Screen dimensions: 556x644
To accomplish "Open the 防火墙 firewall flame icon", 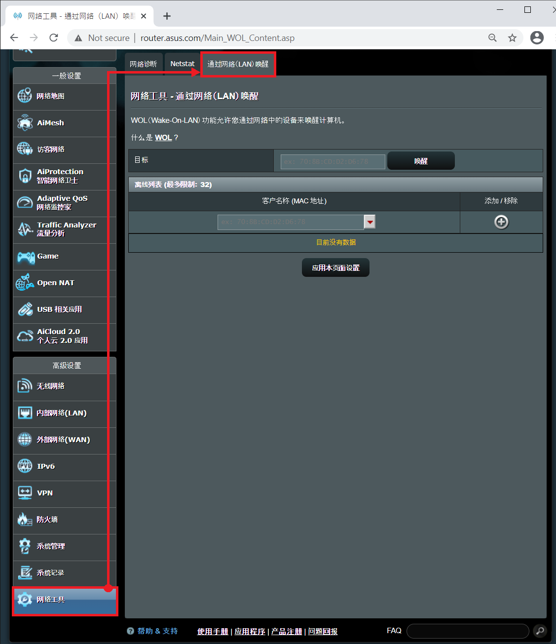I will pos(25,519).
